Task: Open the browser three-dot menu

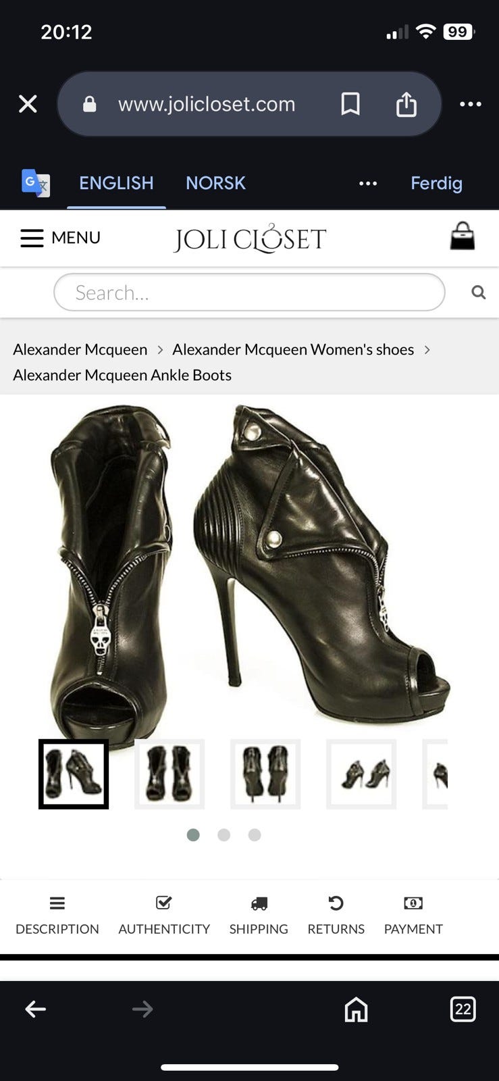Action: (x=471, y=104)
